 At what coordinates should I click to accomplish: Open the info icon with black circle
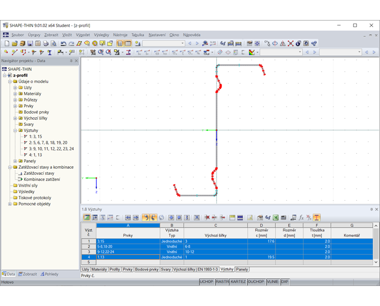tap(298, 44)
